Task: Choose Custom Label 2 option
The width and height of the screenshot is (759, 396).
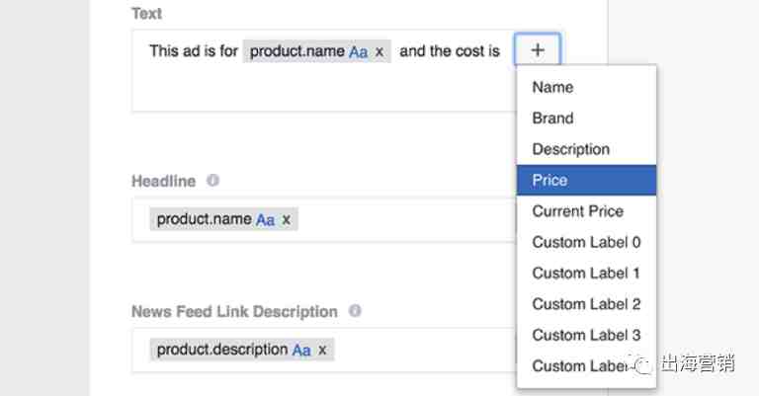Action: click(x=586, y=304)
